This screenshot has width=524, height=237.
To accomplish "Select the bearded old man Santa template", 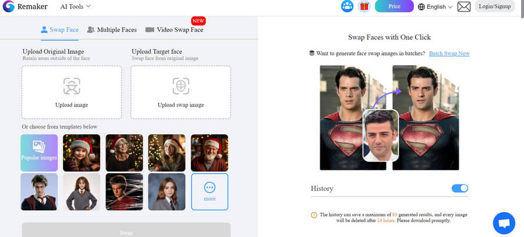I will [x=210, y=153].
